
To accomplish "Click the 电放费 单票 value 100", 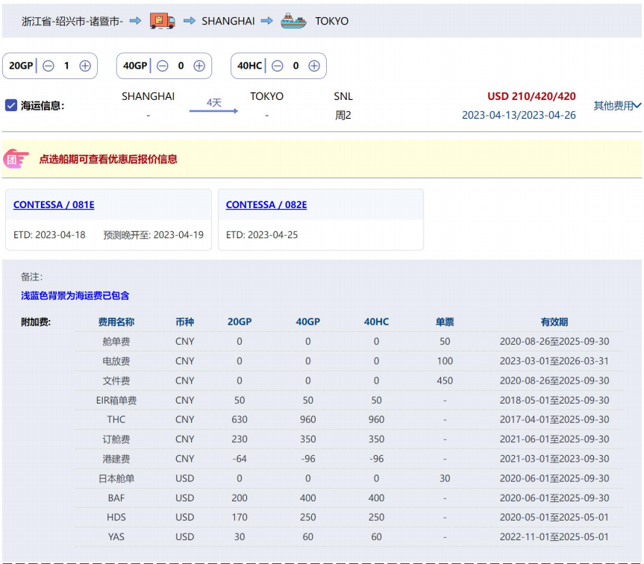I will (x=445, y=361).
